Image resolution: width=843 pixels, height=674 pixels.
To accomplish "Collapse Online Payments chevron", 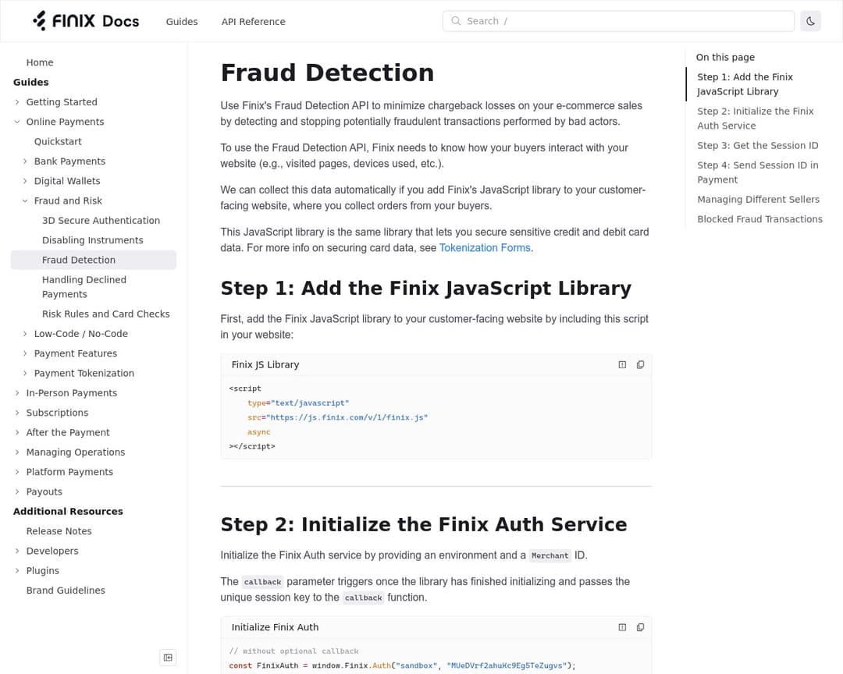I will (17, 122).
